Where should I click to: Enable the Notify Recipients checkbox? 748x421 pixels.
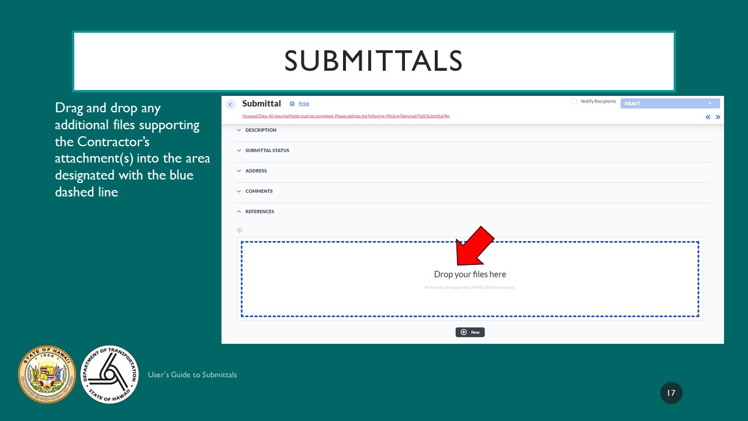pos(574,101)
